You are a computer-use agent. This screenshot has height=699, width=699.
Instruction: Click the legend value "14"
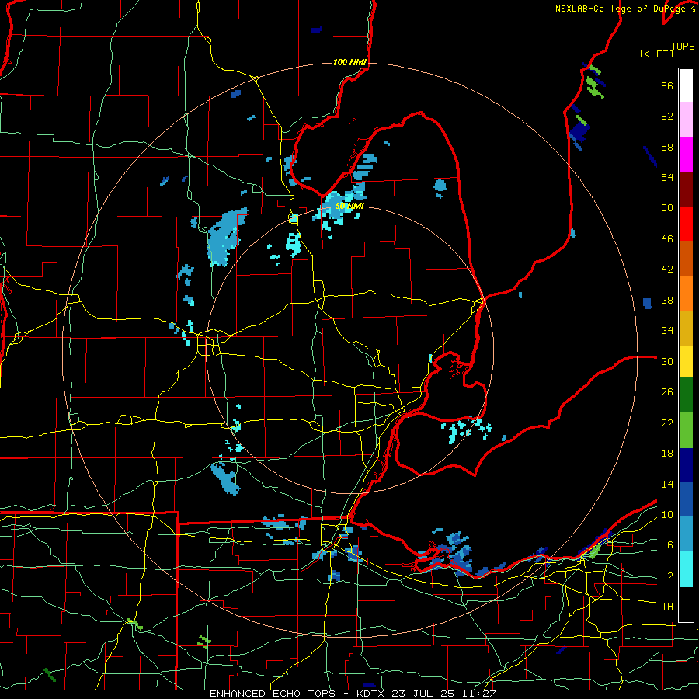tap(667, 484)
